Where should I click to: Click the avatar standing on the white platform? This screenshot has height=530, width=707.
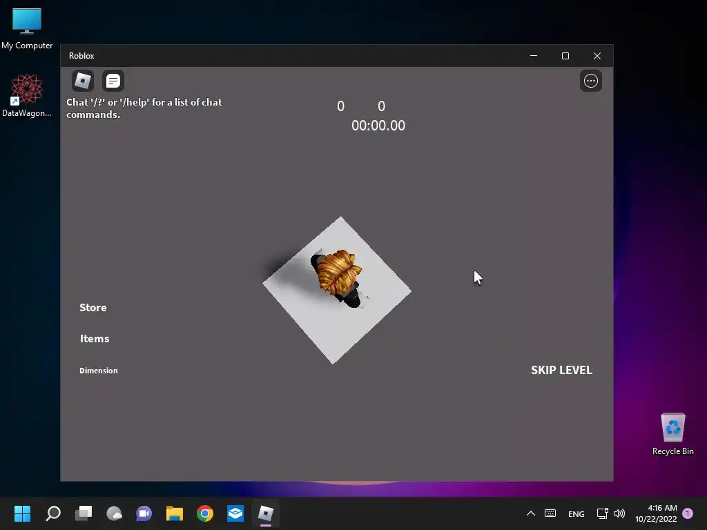[x=338, y=279]
